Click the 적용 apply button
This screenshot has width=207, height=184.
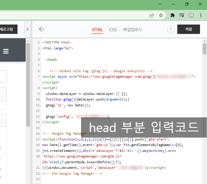coord(189,29)
